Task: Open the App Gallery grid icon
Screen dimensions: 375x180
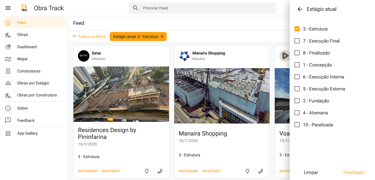Action: coord(8,133)
